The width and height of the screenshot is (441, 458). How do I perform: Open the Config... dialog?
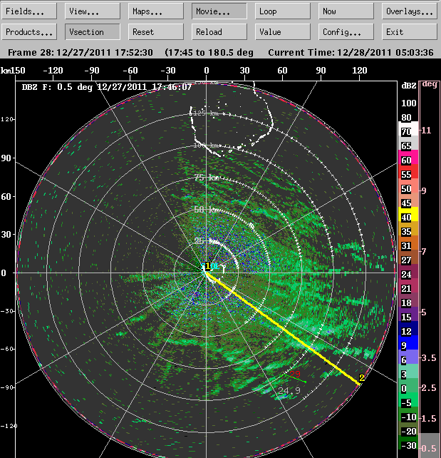click(x=346, y=32)
